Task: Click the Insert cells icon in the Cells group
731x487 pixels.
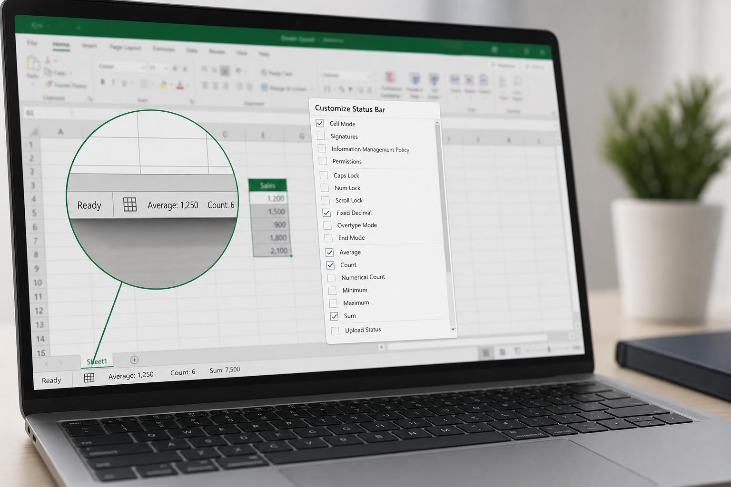Action: (455, 80)
